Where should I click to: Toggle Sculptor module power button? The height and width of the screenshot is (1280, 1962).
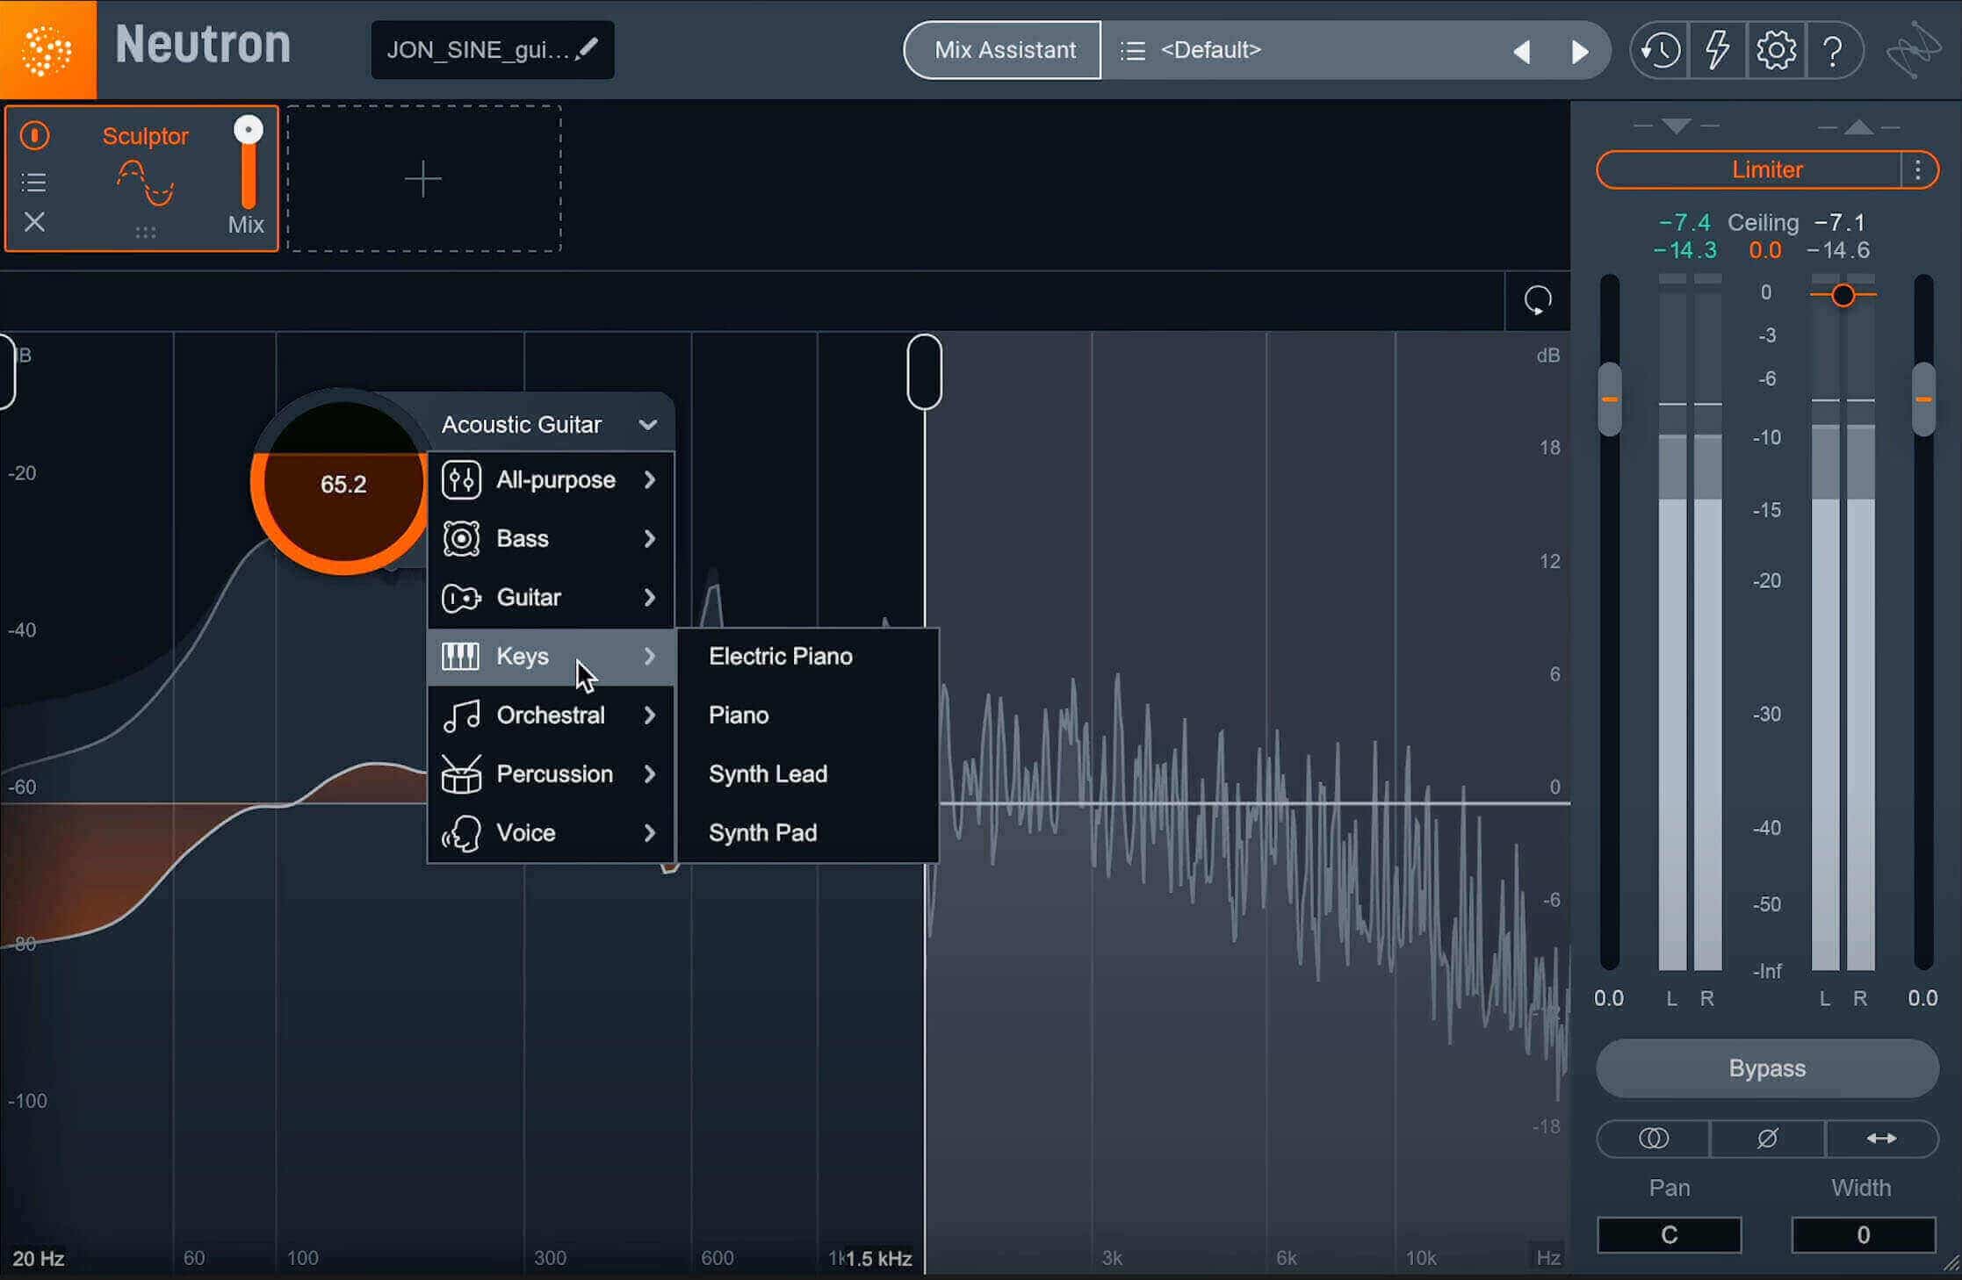[x=34, y=135]
